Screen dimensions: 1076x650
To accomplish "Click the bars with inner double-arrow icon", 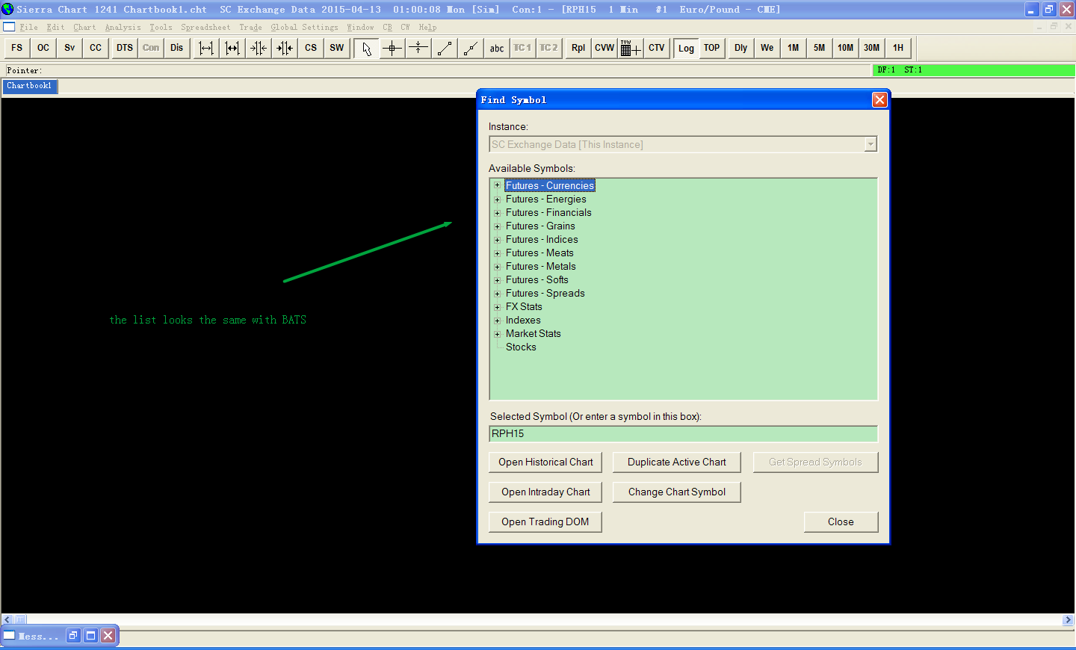I will pos(232,48).
